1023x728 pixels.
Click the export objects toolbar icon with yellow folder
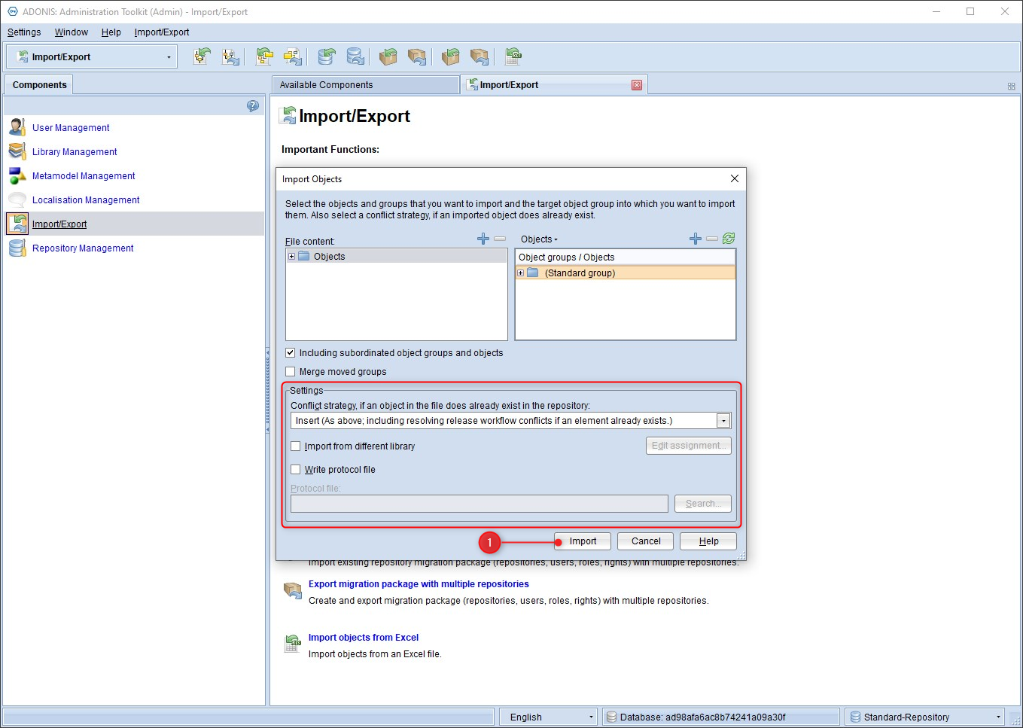(x=293, y=56)
